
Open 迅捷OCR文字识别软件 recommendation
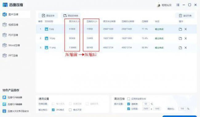point(16,111)
